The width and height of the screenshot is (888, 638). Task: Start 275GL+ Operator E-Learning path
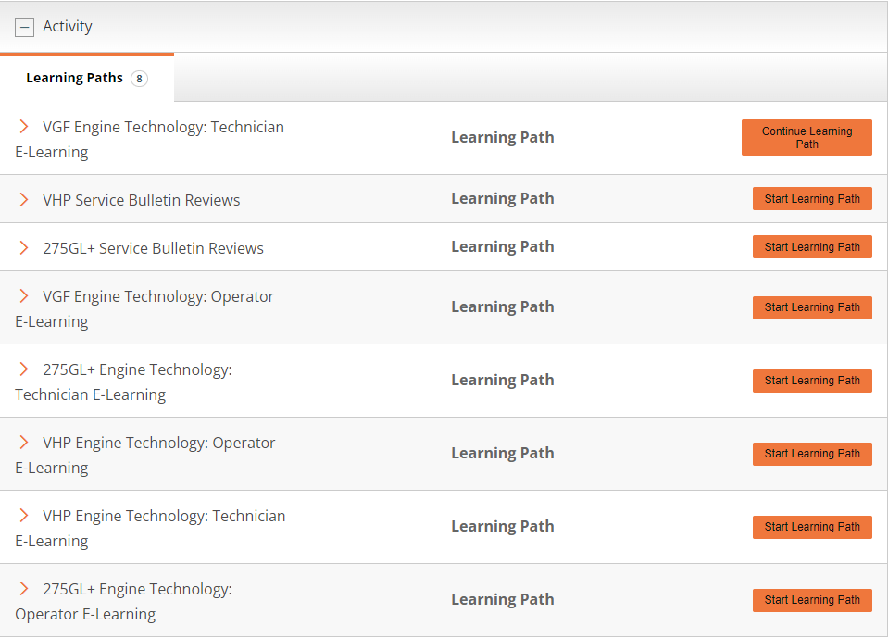click(812, 600)
